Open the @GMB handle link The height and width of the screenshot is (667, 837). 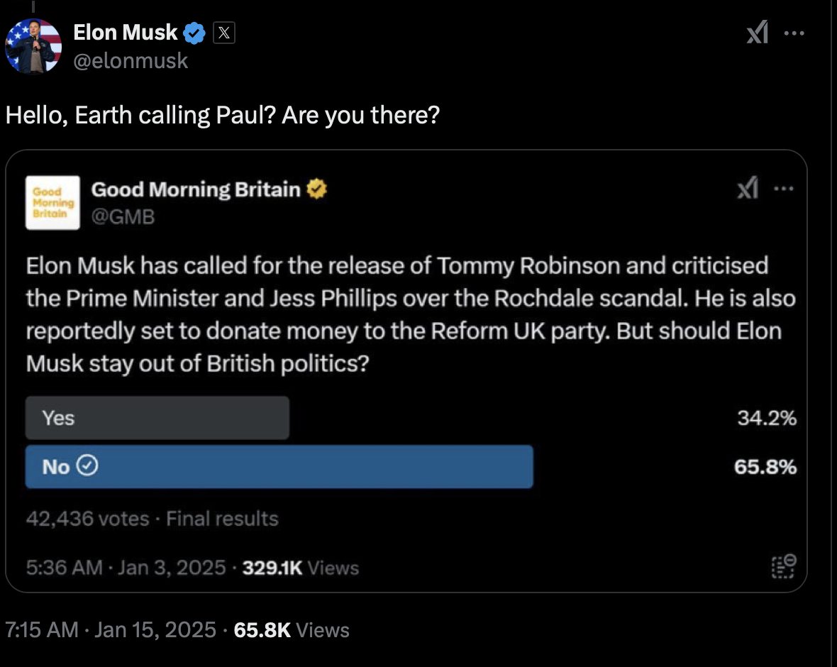(123, 217)
